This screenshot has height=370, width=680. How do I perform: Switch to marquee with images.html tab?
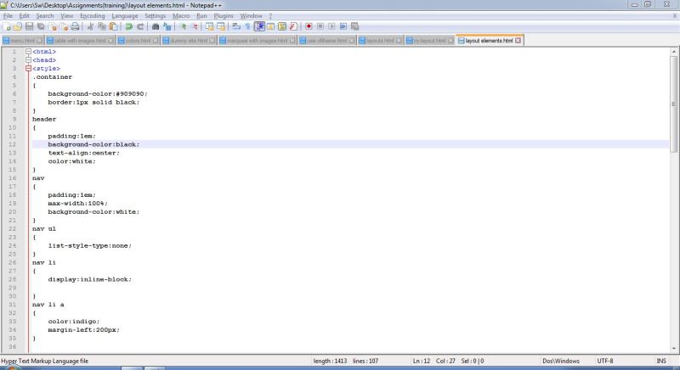coord(258,40)
